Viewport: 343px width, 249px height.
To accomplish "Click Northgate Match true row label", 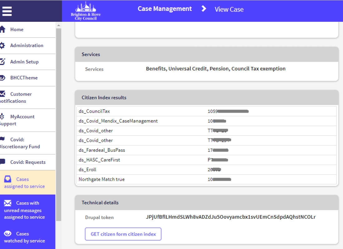I will [x=102, y=179].
